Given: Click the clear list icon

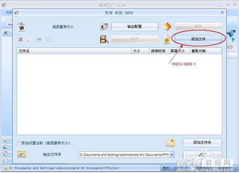Looking at the screenshot, I should coord(29,40).
